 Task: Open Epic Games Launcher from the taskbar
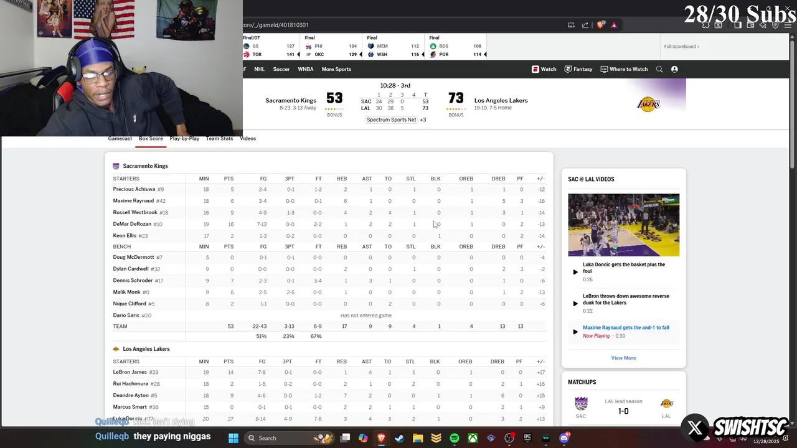coord(527,438)
